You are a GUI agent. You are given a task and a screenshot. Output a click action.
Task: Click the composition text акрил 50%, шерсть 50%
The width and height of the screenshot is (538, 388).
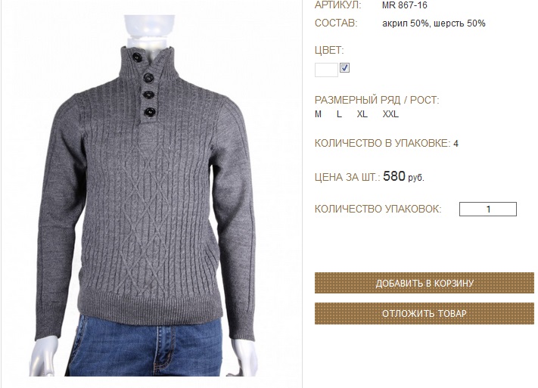[434, 23]
